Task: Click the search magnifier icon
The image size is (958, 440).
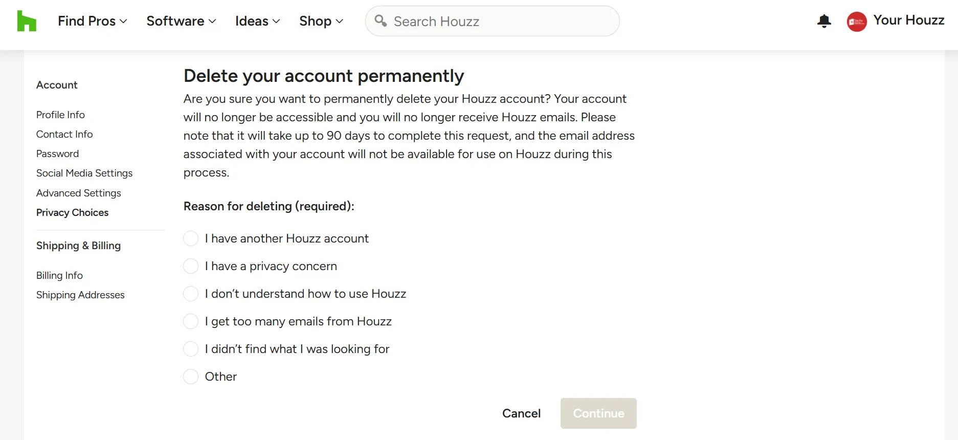Action: point(381,21)
